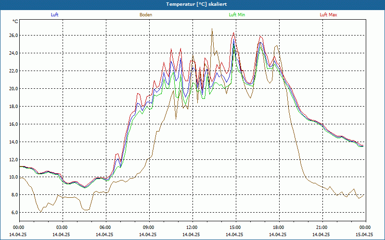Click the 24,0 y-axis value

click(x=13, y=53)
